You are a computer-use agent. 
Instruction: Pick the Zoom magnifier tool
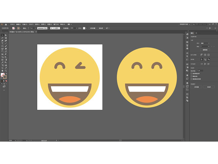[6, 70]
